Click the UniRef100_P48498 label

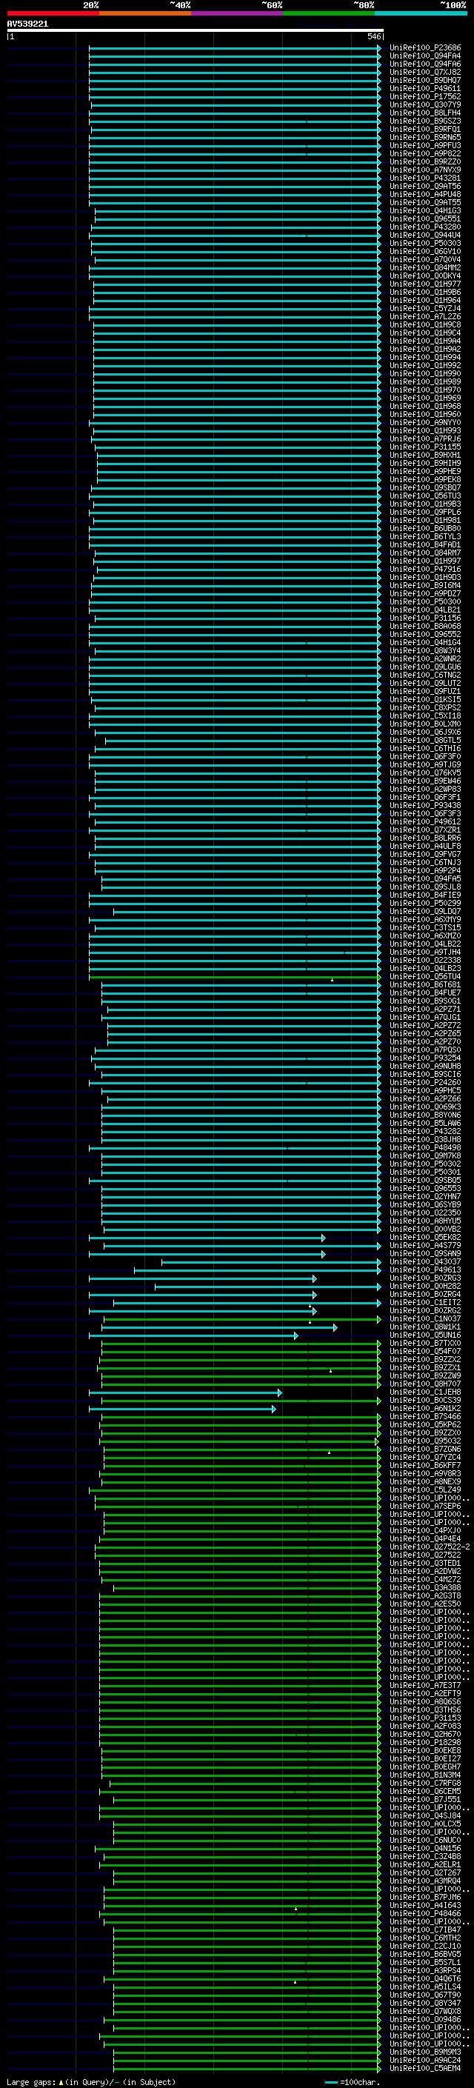(425, 1148)
